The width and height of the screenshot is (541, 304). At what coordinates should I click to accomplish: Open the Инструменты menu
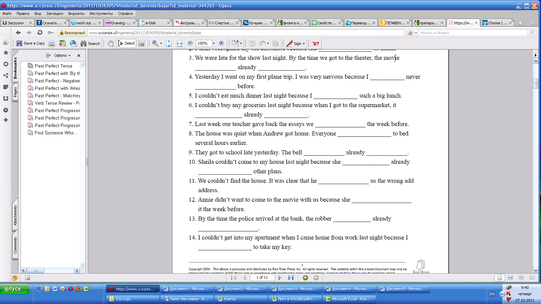101,14
